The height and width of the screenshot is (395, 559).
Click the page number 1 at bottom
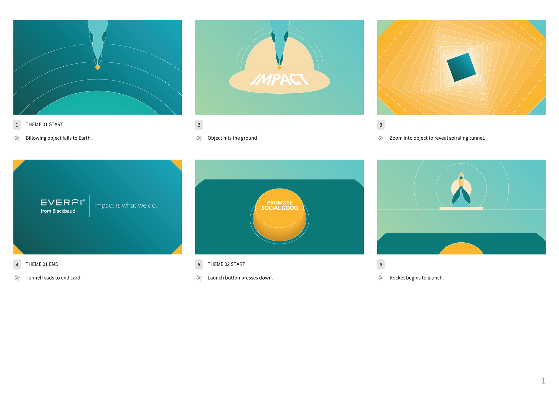543,381
